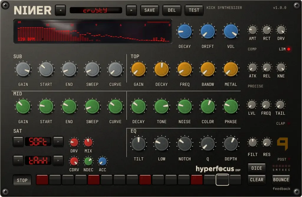The height and width of the screenshot is (197, 302).
Task: Click the green PHASE knob
Action: click(x=231, y=106)
